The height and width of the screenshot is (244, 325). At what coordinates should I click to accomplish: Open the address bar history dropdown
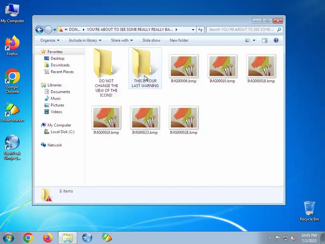(x=193, y=30)
